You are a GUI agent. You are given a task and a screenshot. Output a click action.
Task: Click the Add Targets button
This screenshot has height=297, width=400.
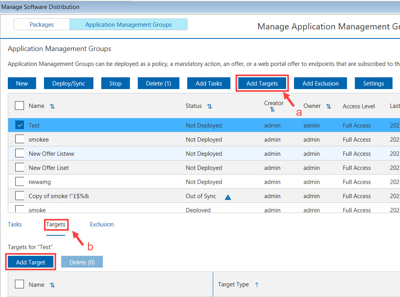[x=262, y=83]
